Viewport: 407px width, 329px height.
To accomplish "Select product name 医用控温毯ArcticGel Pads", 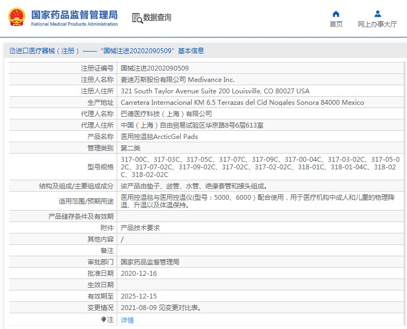I will tap(159, 137).
